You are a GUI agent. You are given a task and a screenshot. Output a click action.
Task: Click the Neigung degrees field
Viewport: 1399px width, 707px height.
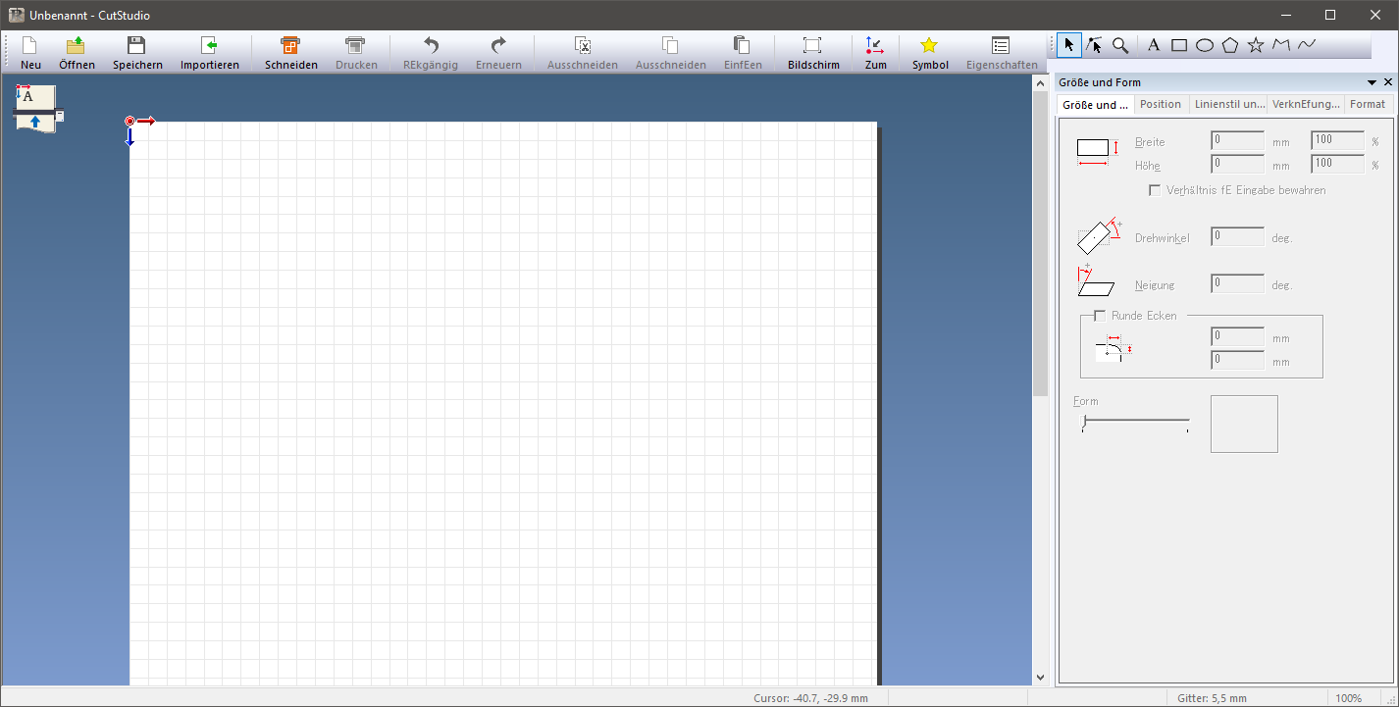pyautogui.click(x=1237, y=284)
